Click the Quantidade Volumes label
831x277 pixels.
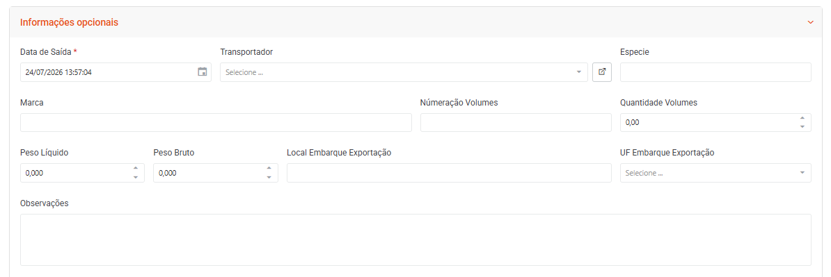click(659, 102)
